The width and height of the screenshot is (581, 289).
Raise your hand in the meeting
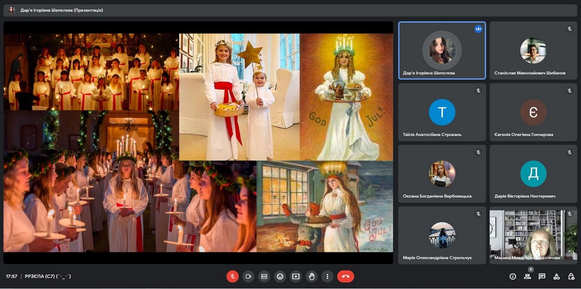pos(311,277)
